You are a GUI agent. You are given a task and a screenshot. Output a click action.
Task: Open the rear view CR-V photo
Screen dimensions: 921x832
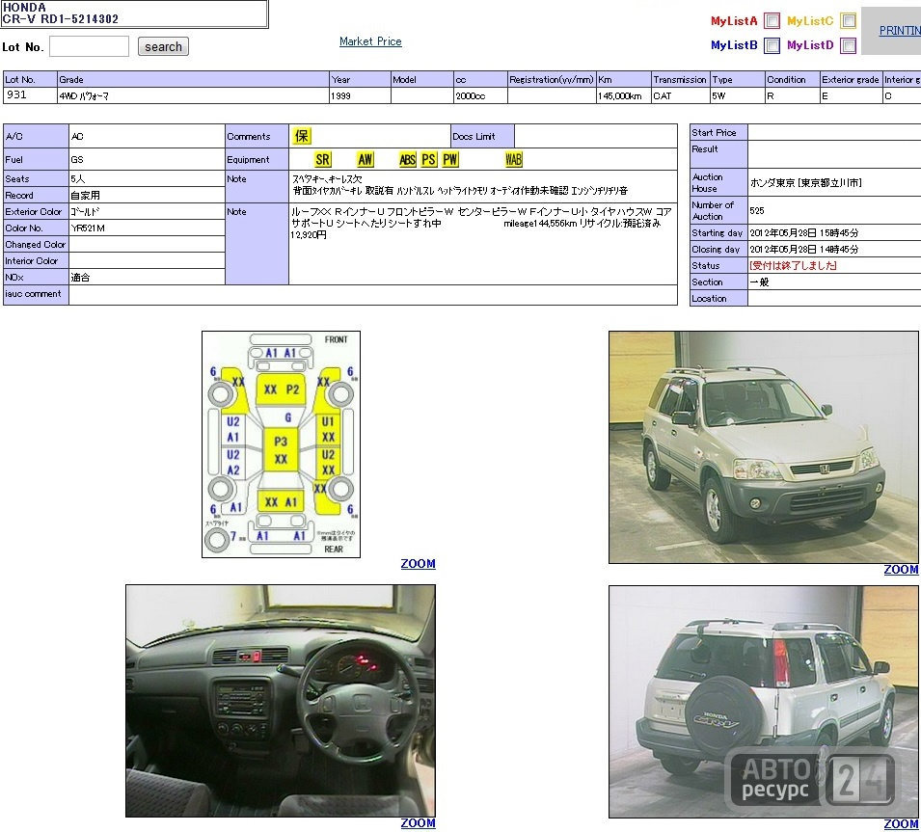tap(764, 702)
